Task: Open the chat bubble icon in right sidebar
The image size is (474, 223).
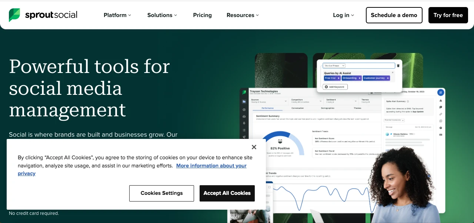Action: tap(440, 107)
